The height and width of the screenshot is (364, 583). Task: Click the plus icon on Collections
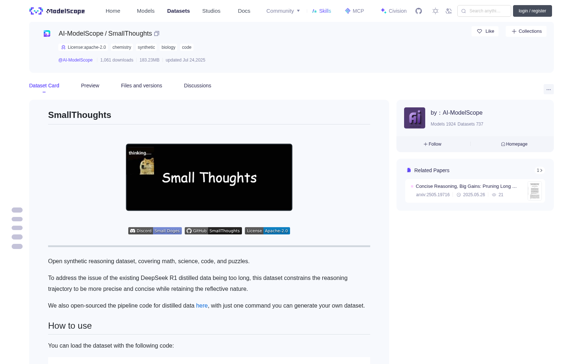point(514,31)
